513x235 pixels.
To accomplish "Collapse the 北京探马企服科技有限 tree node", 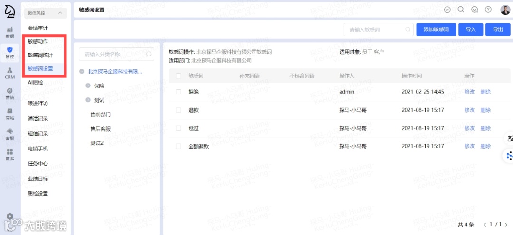I will pyautogui.click(x=82, y=72).
